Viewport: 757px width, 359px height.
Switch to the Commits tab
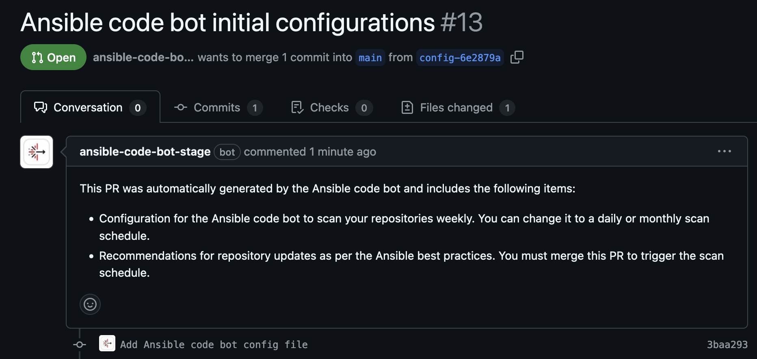click(x=216, y=107)
